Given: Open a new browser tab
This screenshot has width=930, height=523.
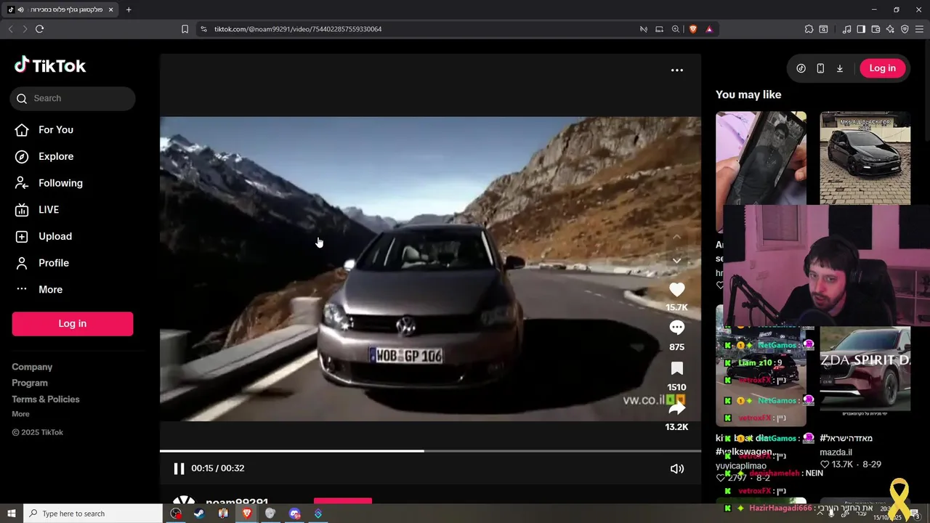Looking at the screenshot, I should point(129,9).
